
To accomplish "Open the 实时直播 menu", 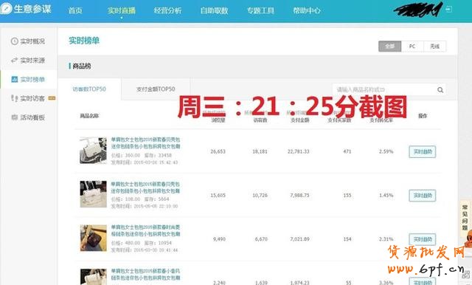I will pos(121,10).
